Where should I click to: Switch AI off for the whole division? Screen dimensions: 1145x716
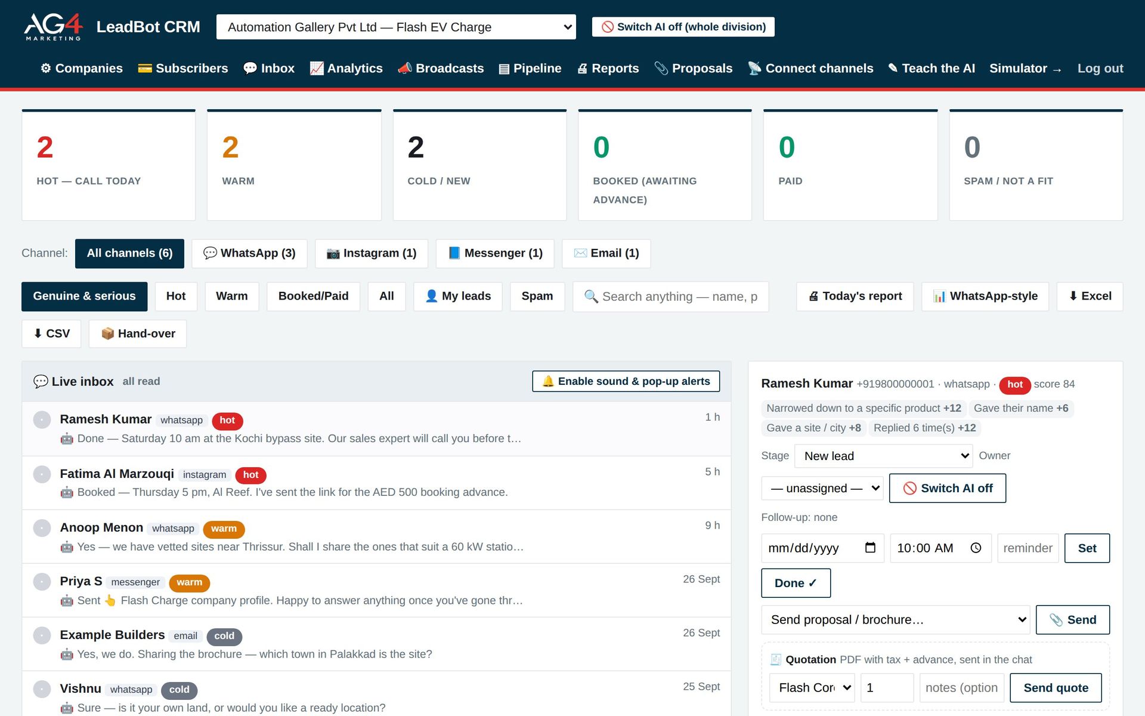pos(683,27)
